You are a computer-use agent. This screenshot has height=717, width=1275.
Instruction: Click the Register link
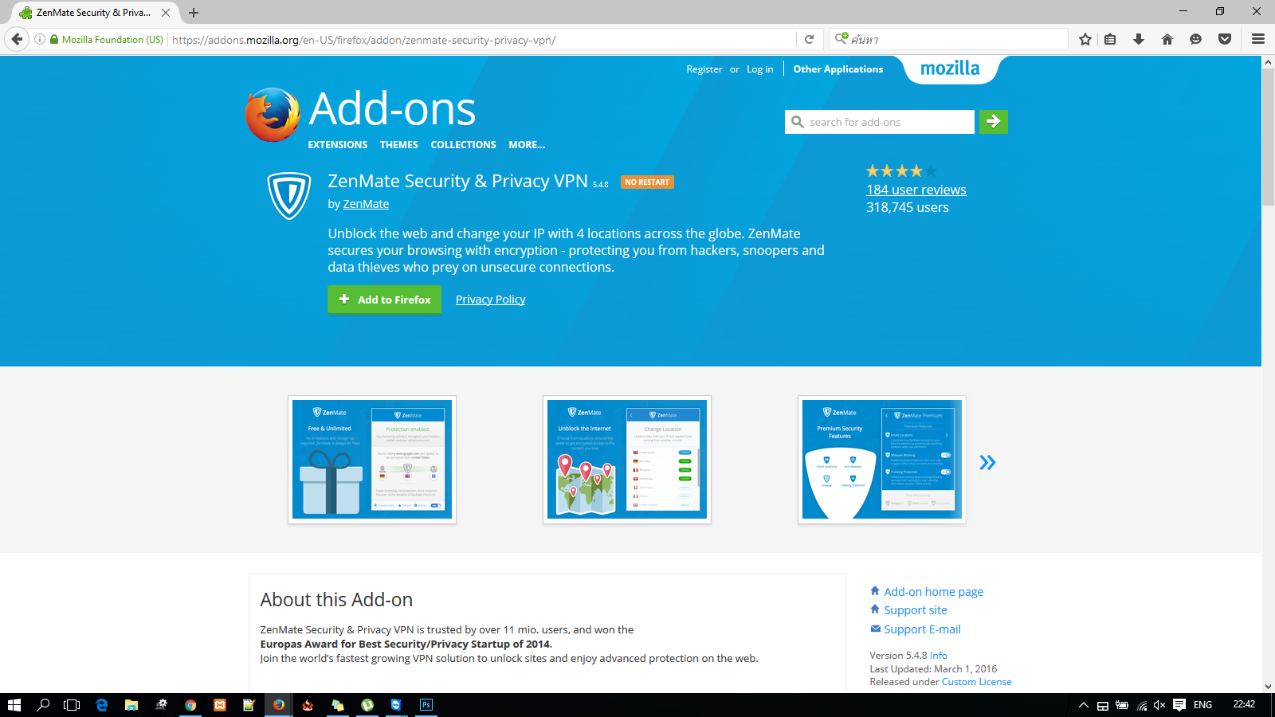coord(704,69)
